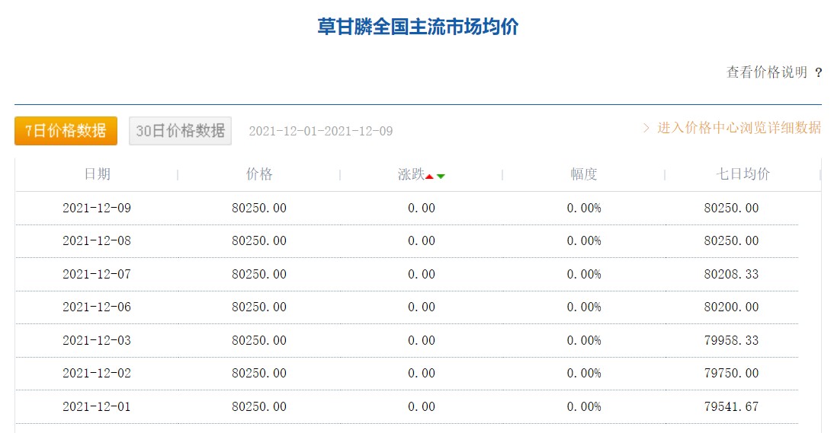Select the 2021-12-03 row price 80250.00
The height and width of the screenshot is (433, 834).
[259, 341]
